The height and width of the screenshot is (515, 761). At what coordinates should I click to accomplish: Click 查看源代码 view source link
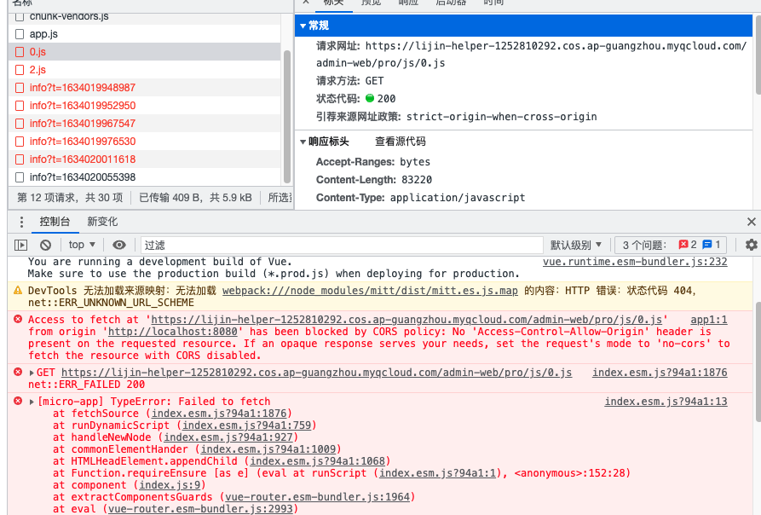pyautogui.click(x=401, y=142)
